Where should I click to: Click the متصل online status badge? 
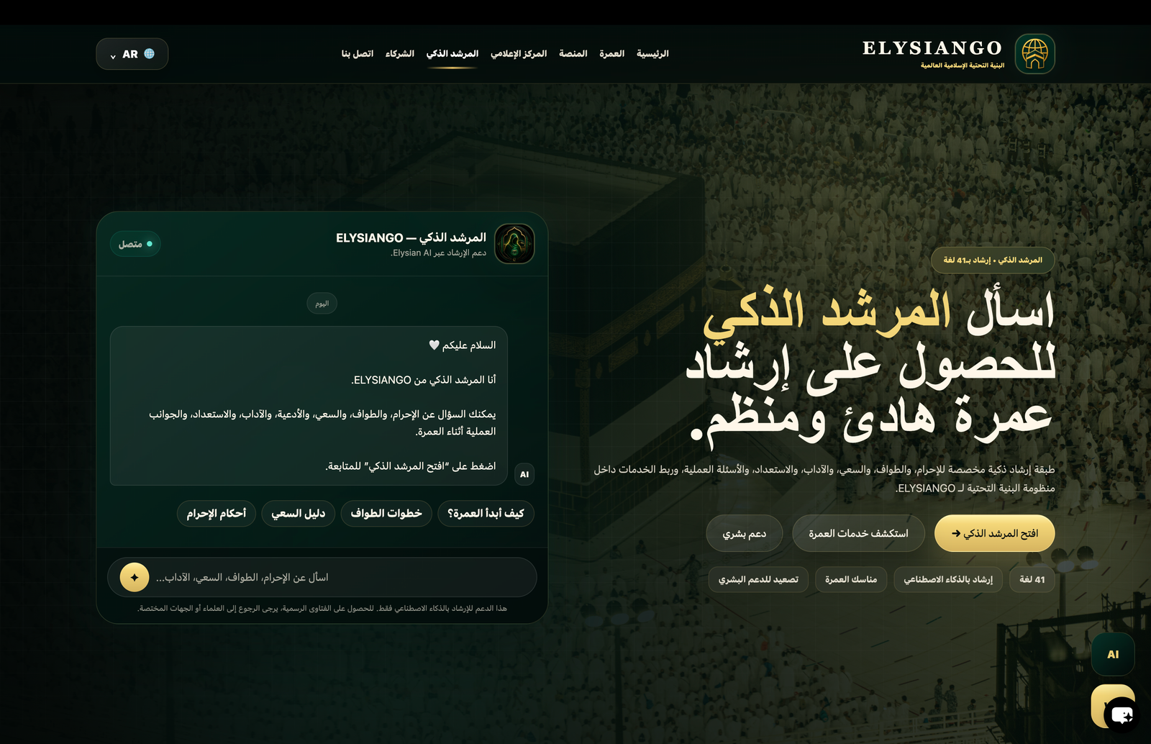[135, 244]
